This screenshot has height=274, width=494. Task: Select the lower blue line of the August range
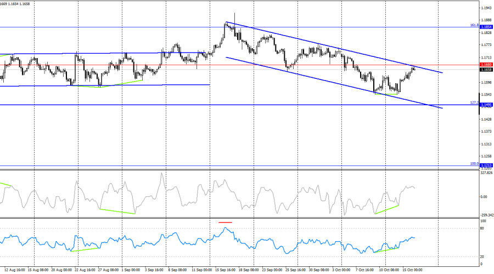tap(105, 85)
